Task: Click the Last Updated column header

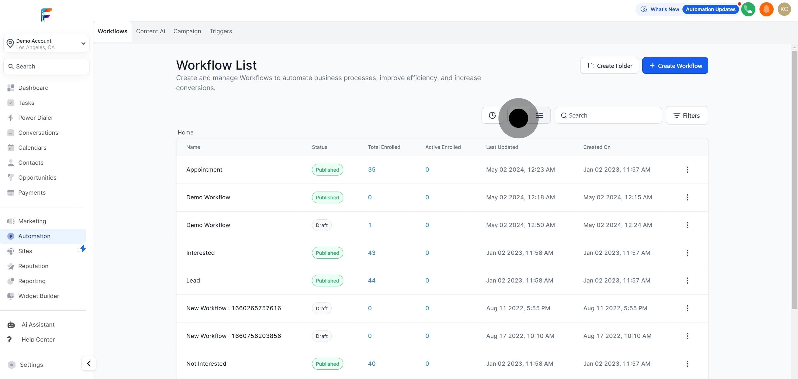Action: [x=502, y=147]
